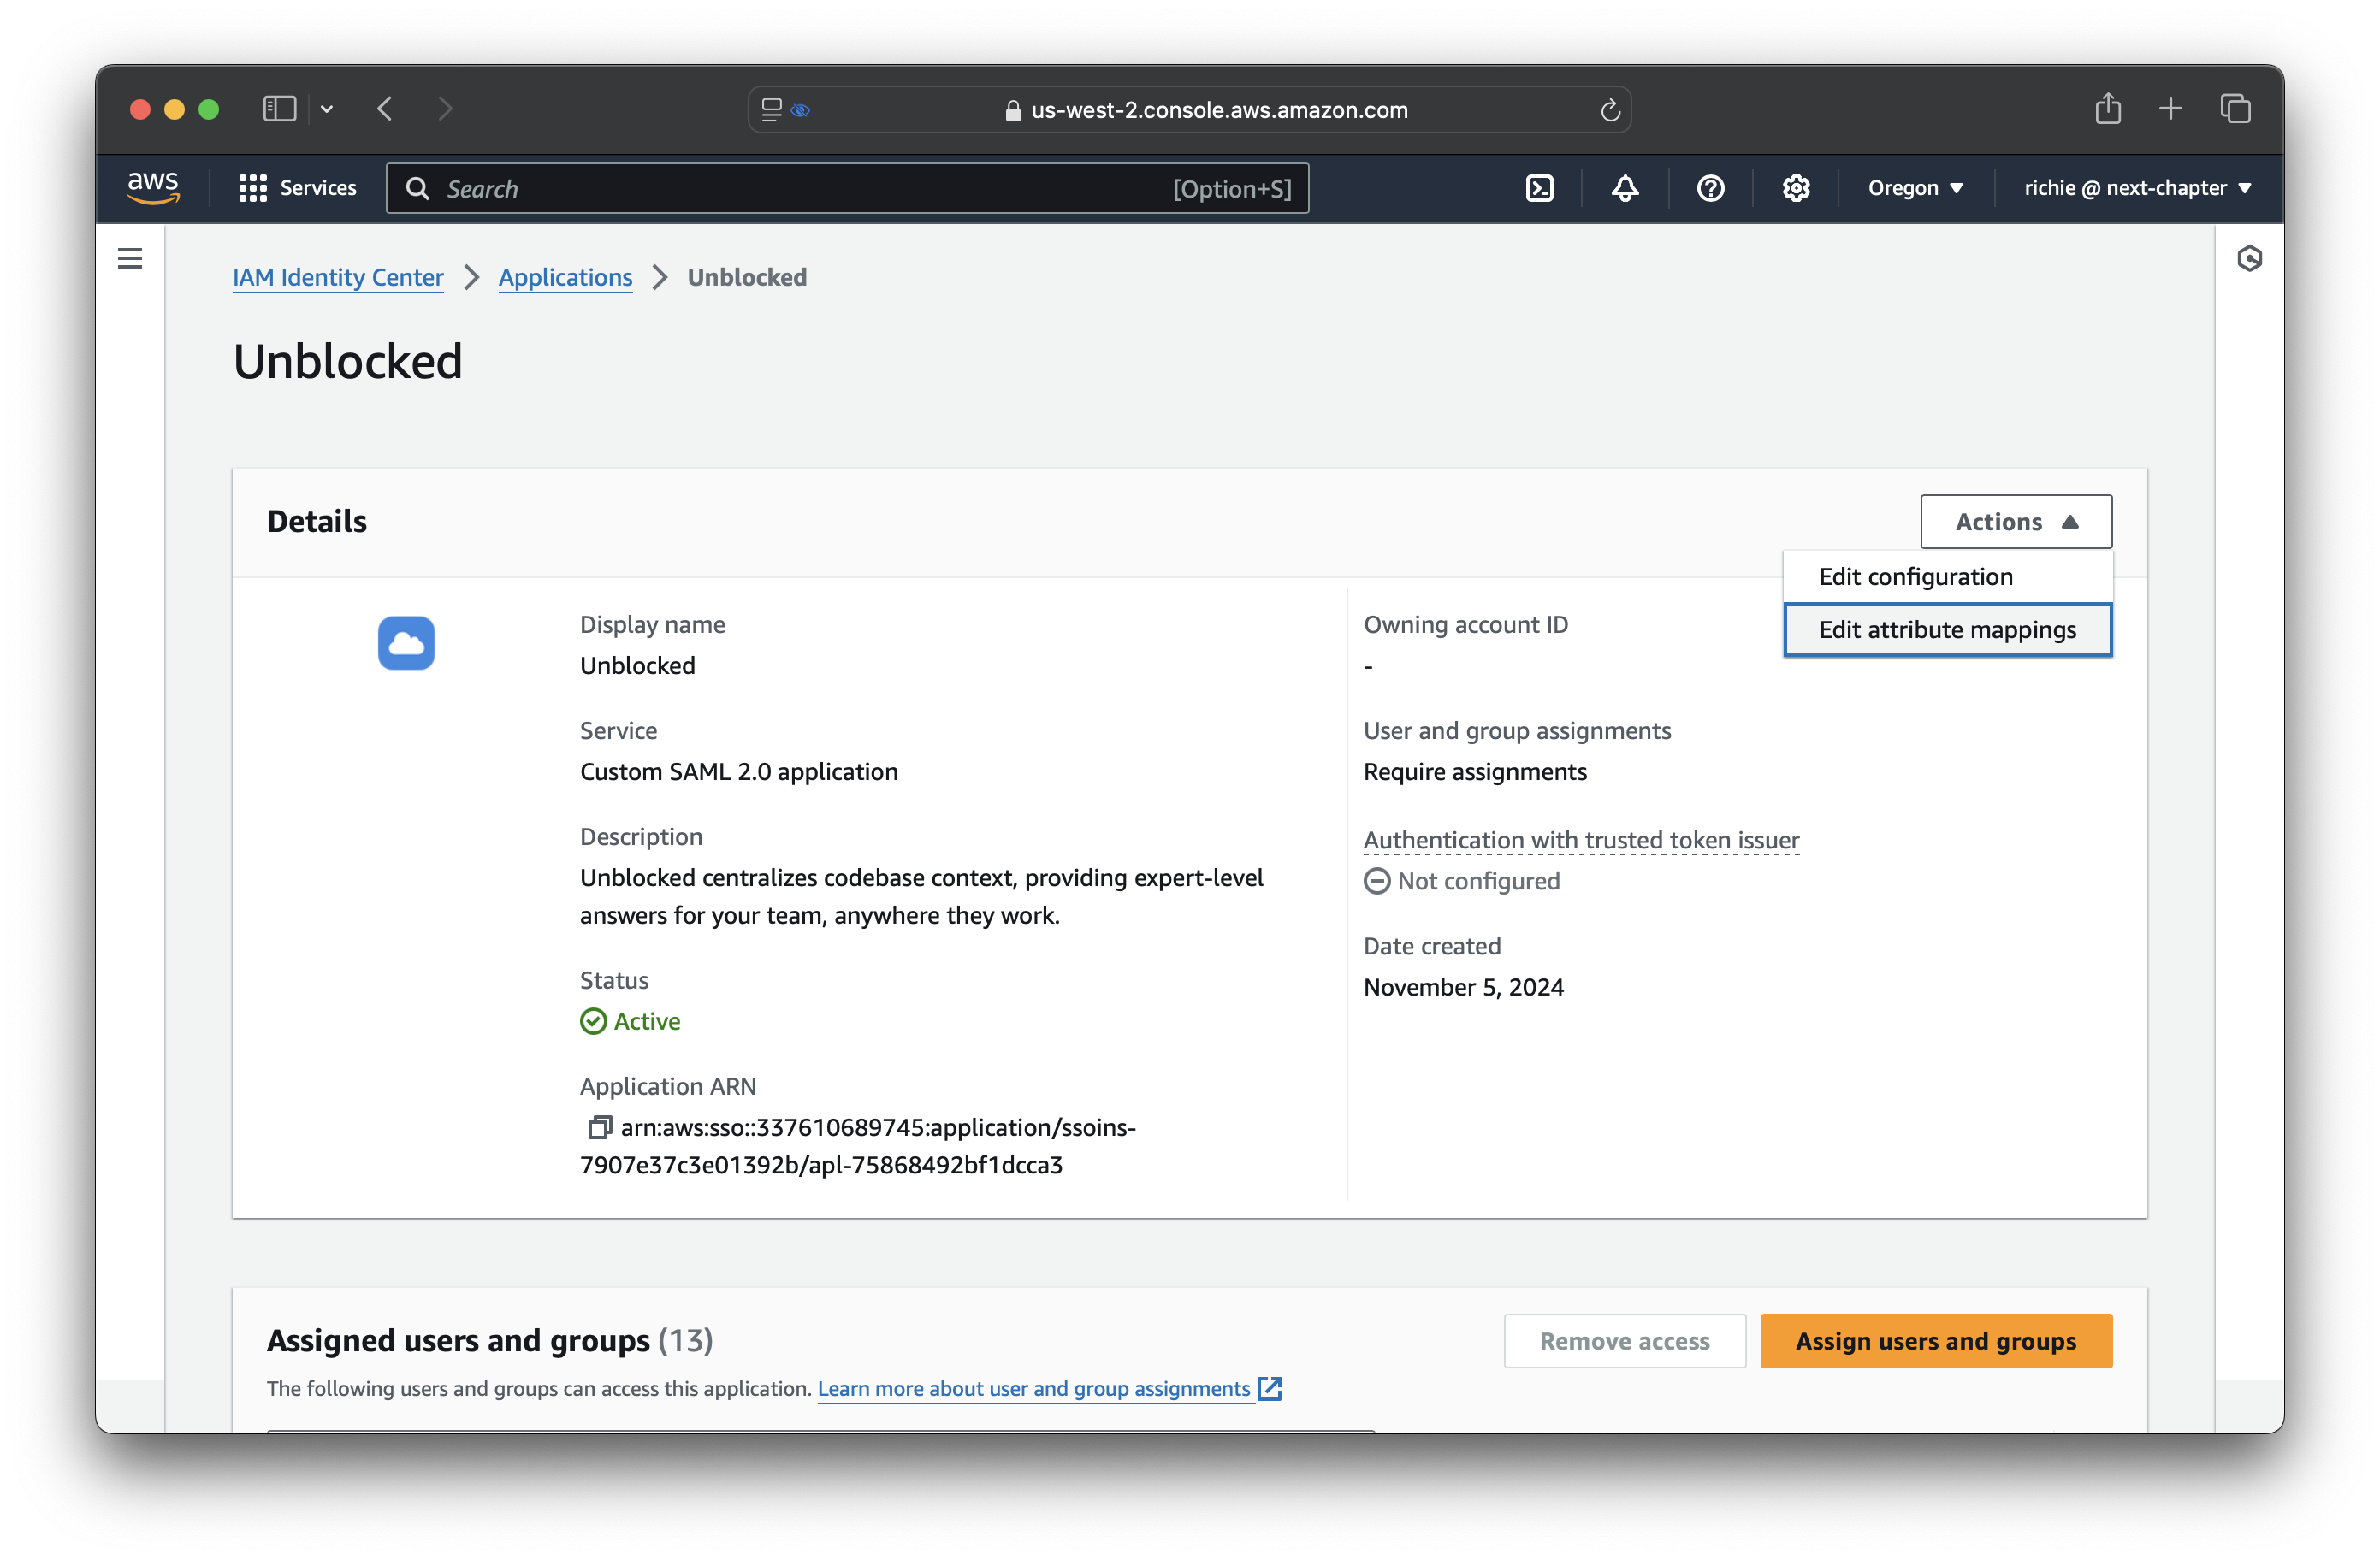Click Assign users and groups
This screenshot has height=1560, width=2380.
click(1936, 1341)
